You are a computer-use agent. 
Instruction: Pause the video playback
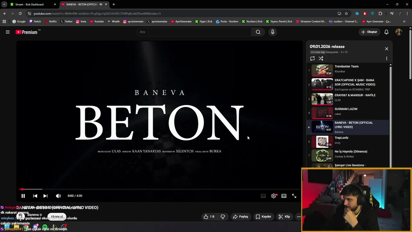coord(23,196)
